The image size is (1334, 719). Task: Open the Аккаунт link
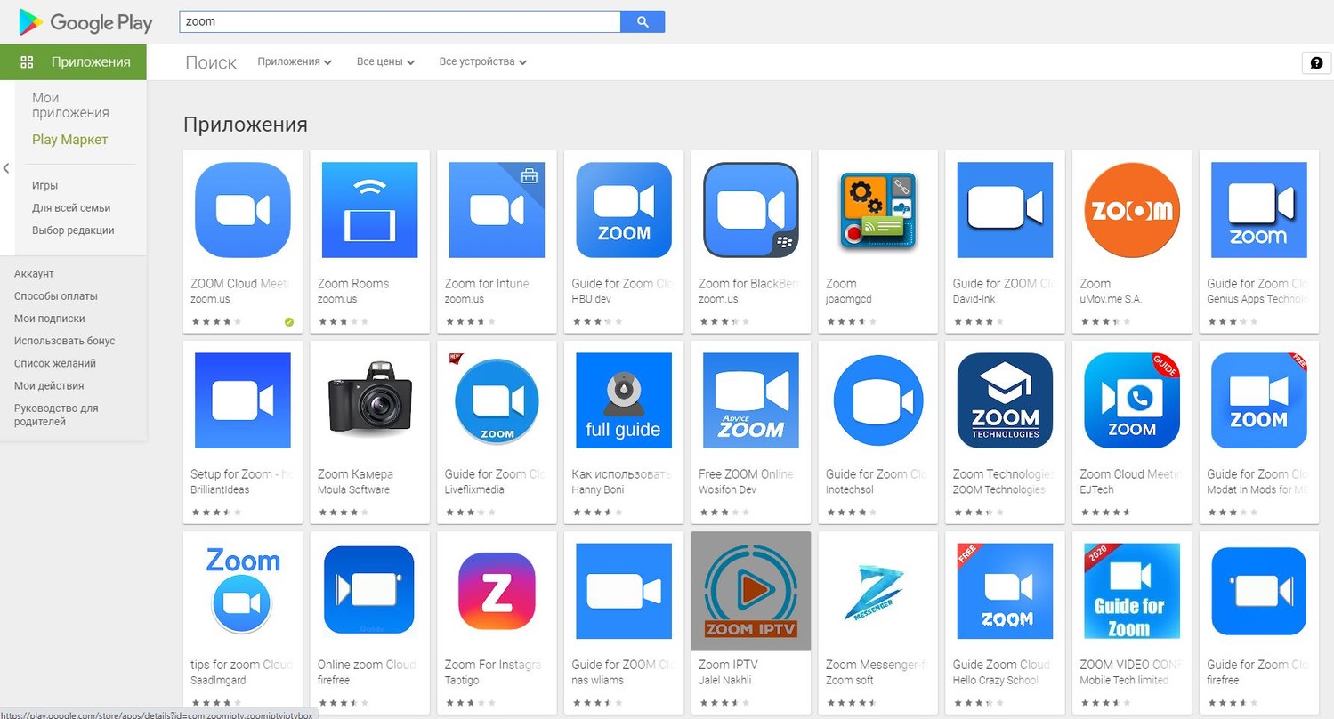click(x=34, y=274)
